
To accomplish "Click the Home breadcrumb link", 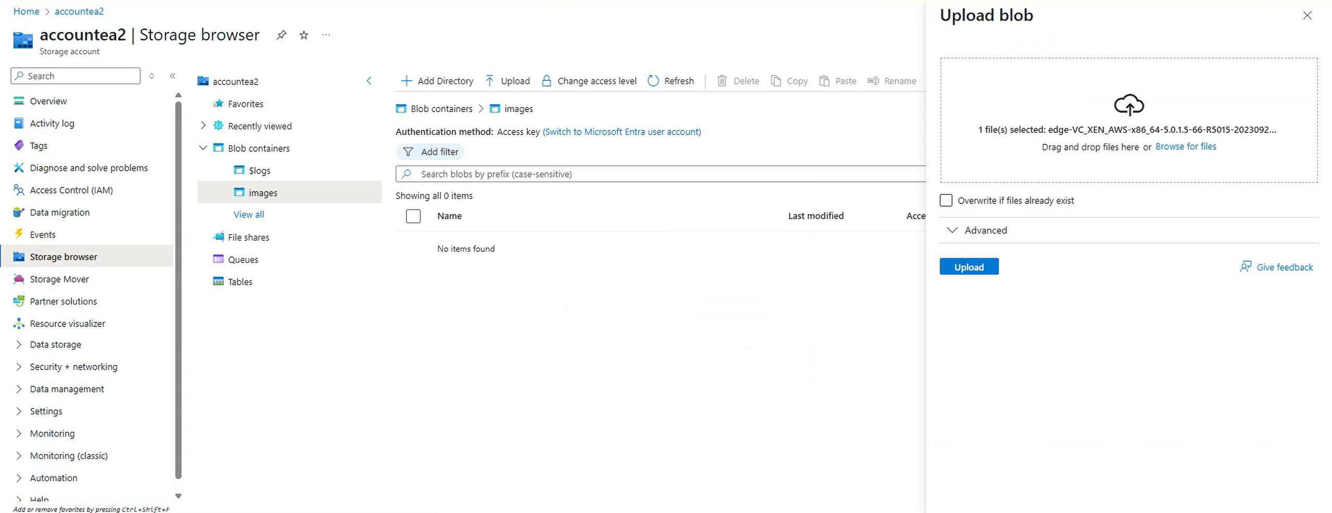I will [26, 11].
